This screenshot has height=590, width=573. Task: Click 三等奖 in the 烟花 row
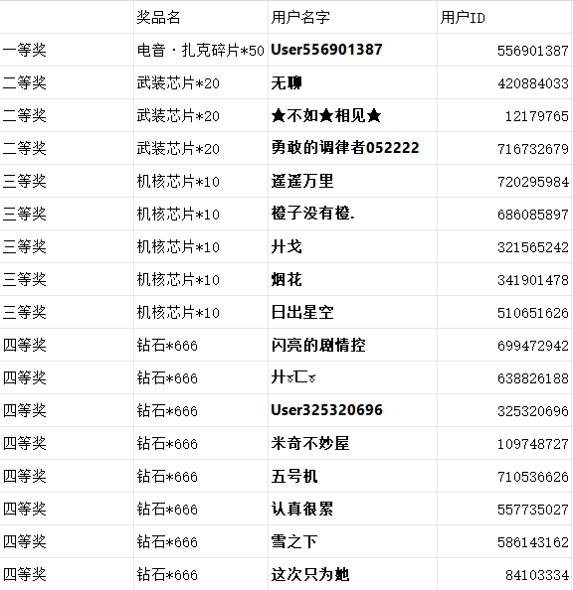[67, 279]
